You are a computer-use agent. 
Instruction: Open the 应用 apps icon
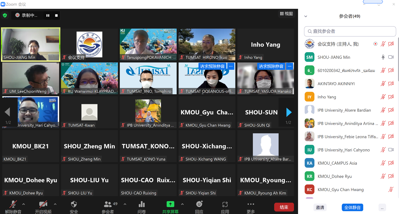point(225,205)
